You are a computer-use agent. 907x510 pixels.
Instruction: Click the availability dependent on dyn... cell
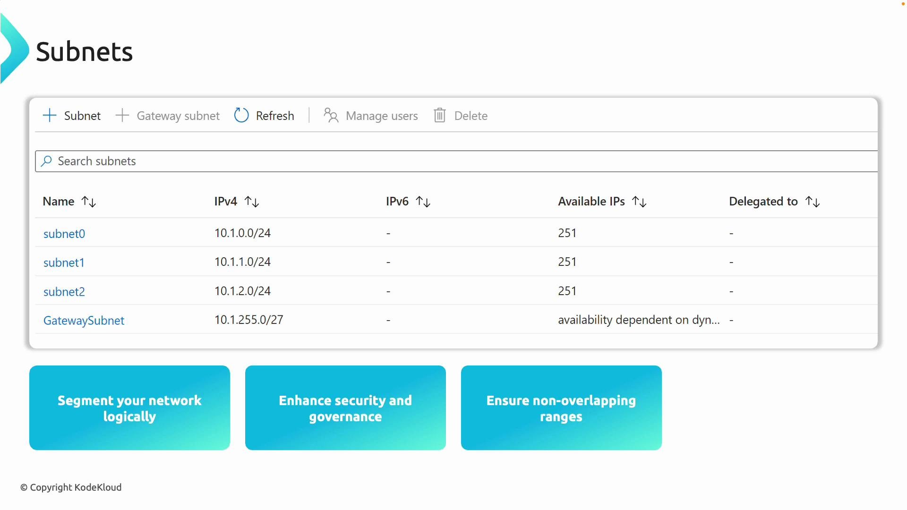[x=639, y=320]
